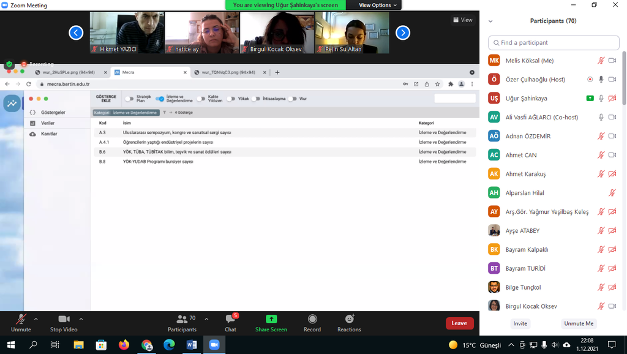Start recording with the Record icon

pos(312,320)
